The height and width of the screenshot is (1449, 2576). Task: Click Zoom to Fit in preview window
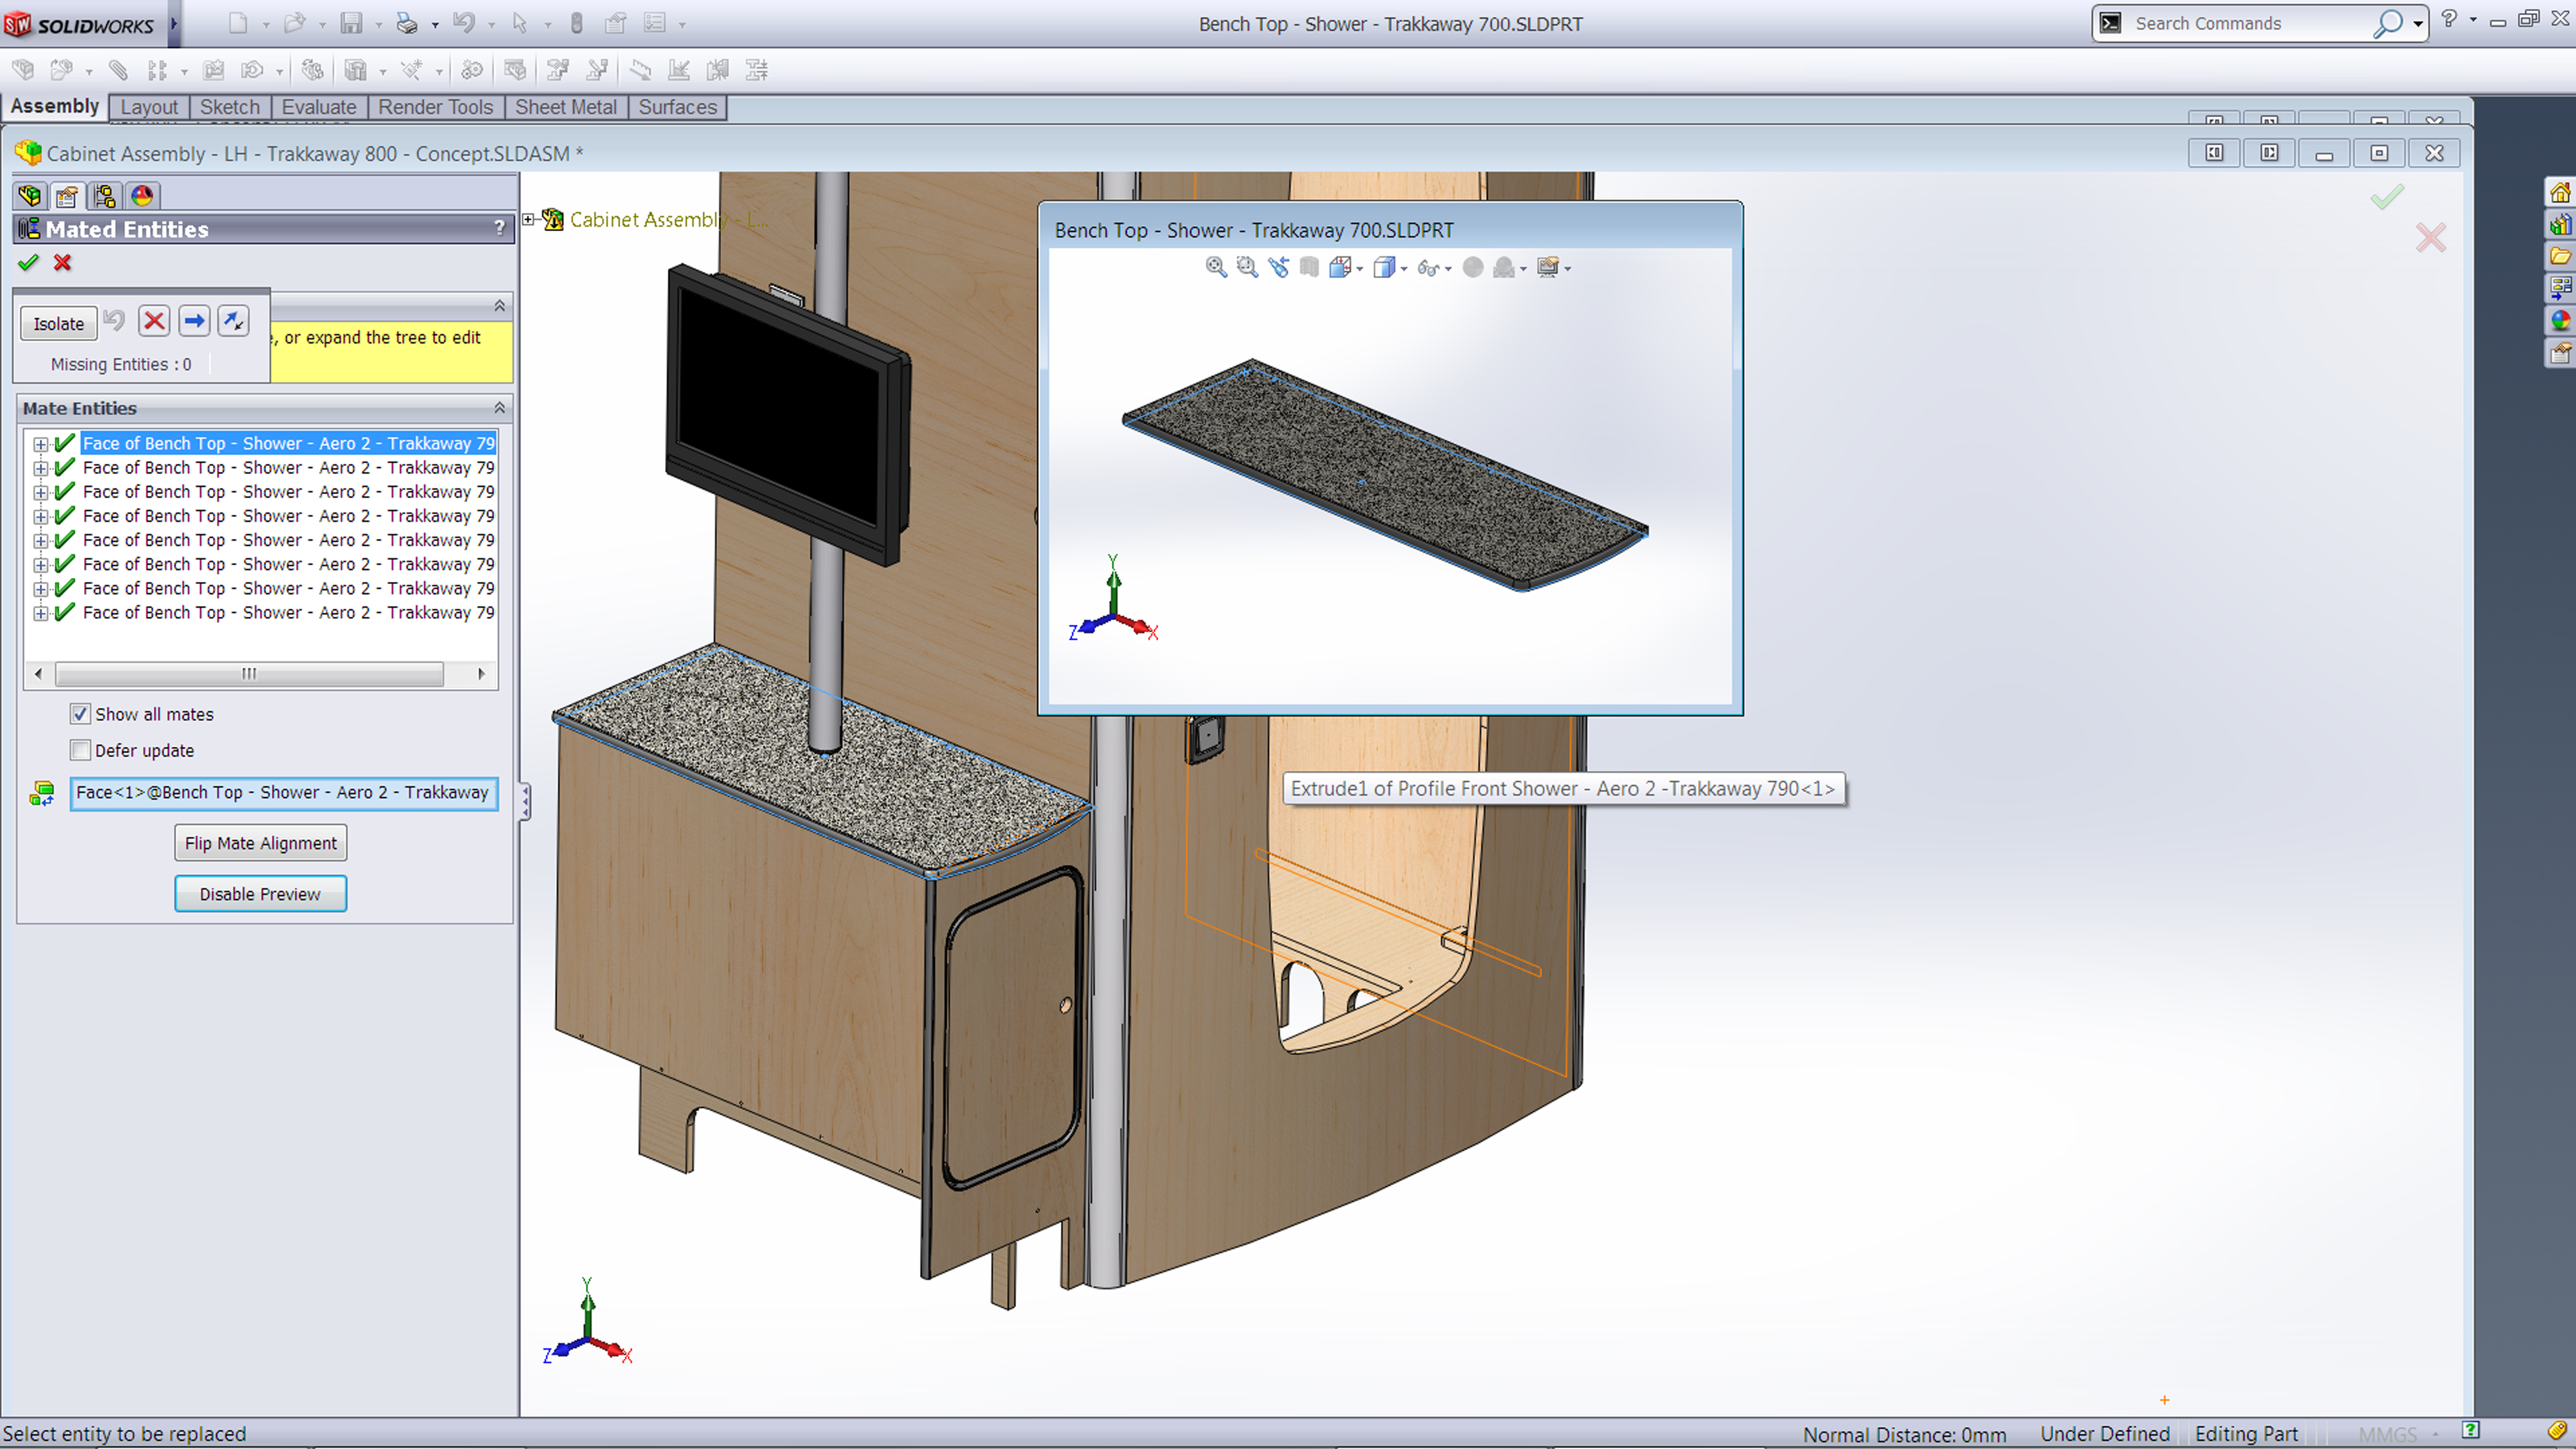coord(1215,267)
